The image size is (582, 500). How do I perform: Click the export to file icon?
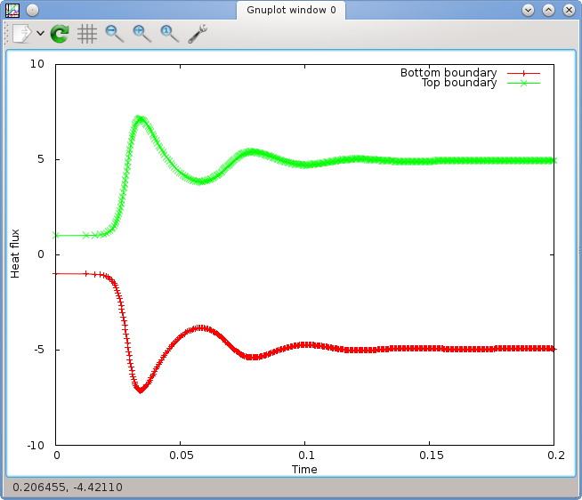20,34
